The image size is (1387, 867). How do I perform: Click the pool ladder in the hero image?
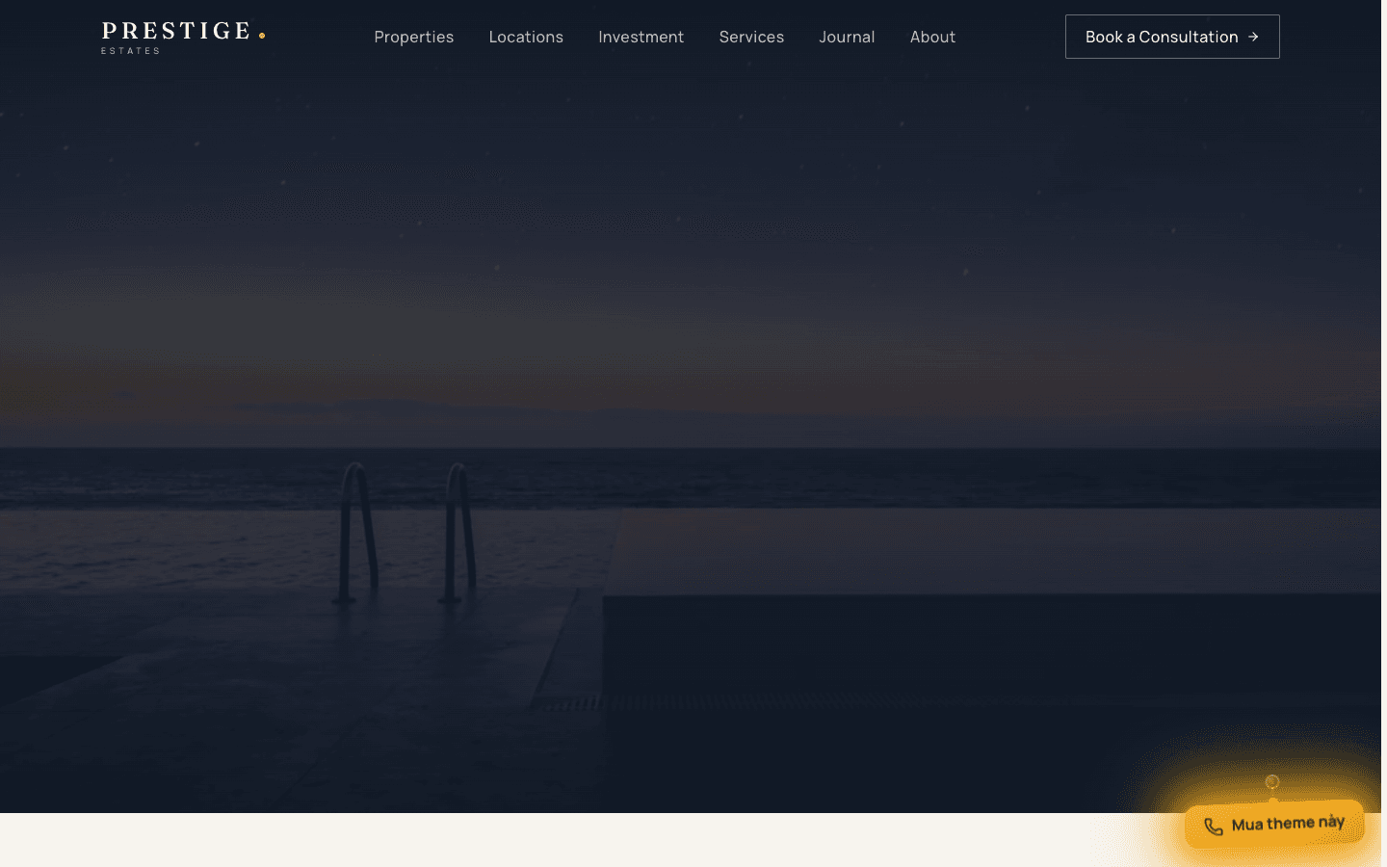pyautogui.click(x=405, y=535)
